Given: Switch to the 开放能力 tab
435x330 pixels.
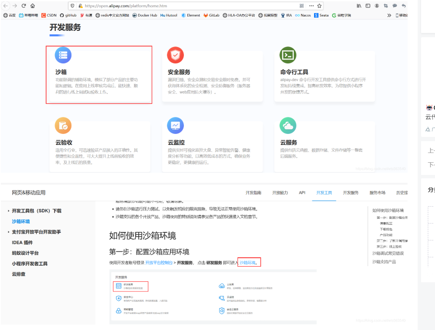Looking at the screenshot, I should click(x=280, y=192).
